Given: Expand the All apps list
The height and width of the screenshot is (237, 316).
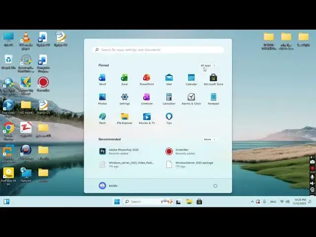Looking at the screenshot, I should pos(208,66).
